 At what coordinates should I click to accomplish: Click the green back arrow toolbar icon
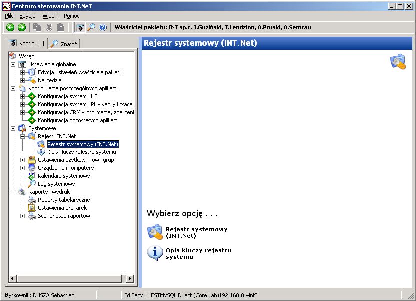coord(10,27)
